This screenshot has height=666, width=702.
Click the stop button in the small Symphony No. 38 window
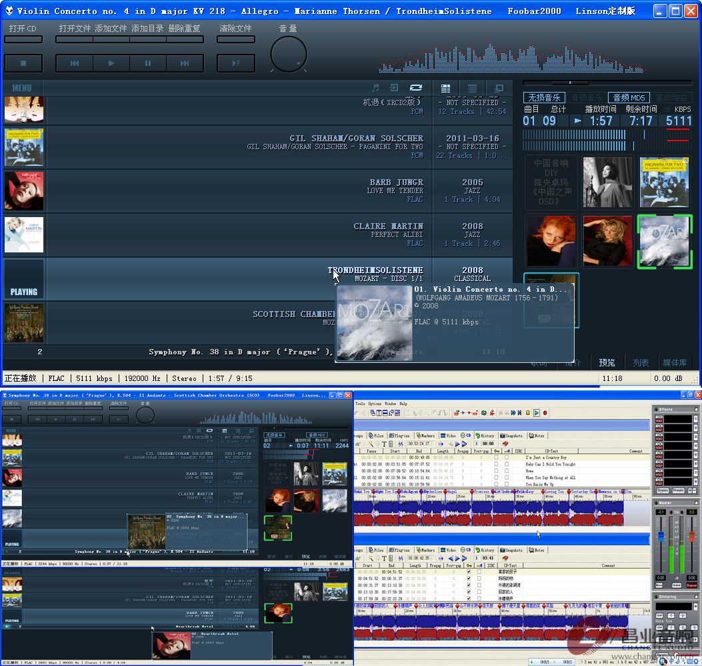11,419
